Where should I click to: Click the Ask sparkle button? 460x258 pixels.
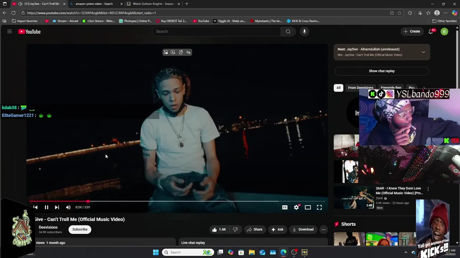tap(277, 229)
